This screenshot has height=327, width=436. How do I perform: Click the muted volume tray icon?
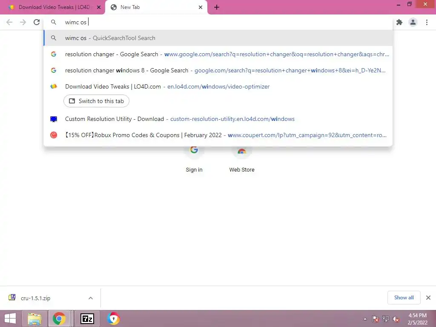pos(396,319)
